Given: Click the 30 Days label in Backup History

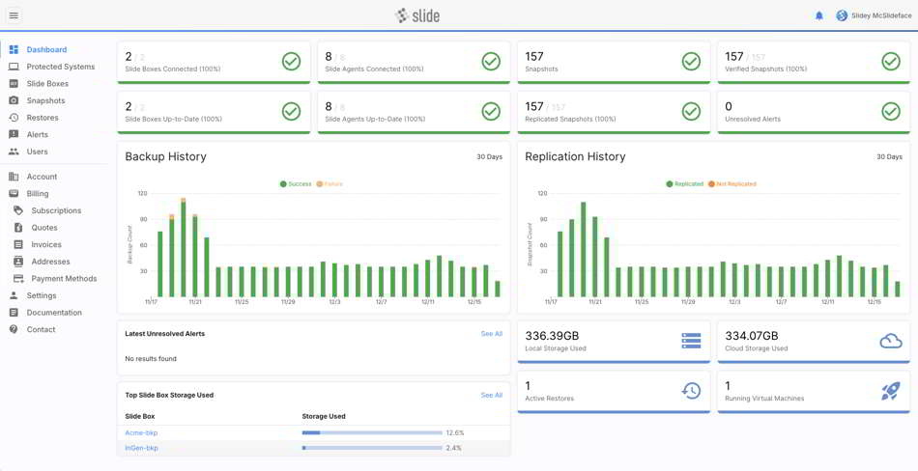Looking at the screenshot, I should point(489,156).
